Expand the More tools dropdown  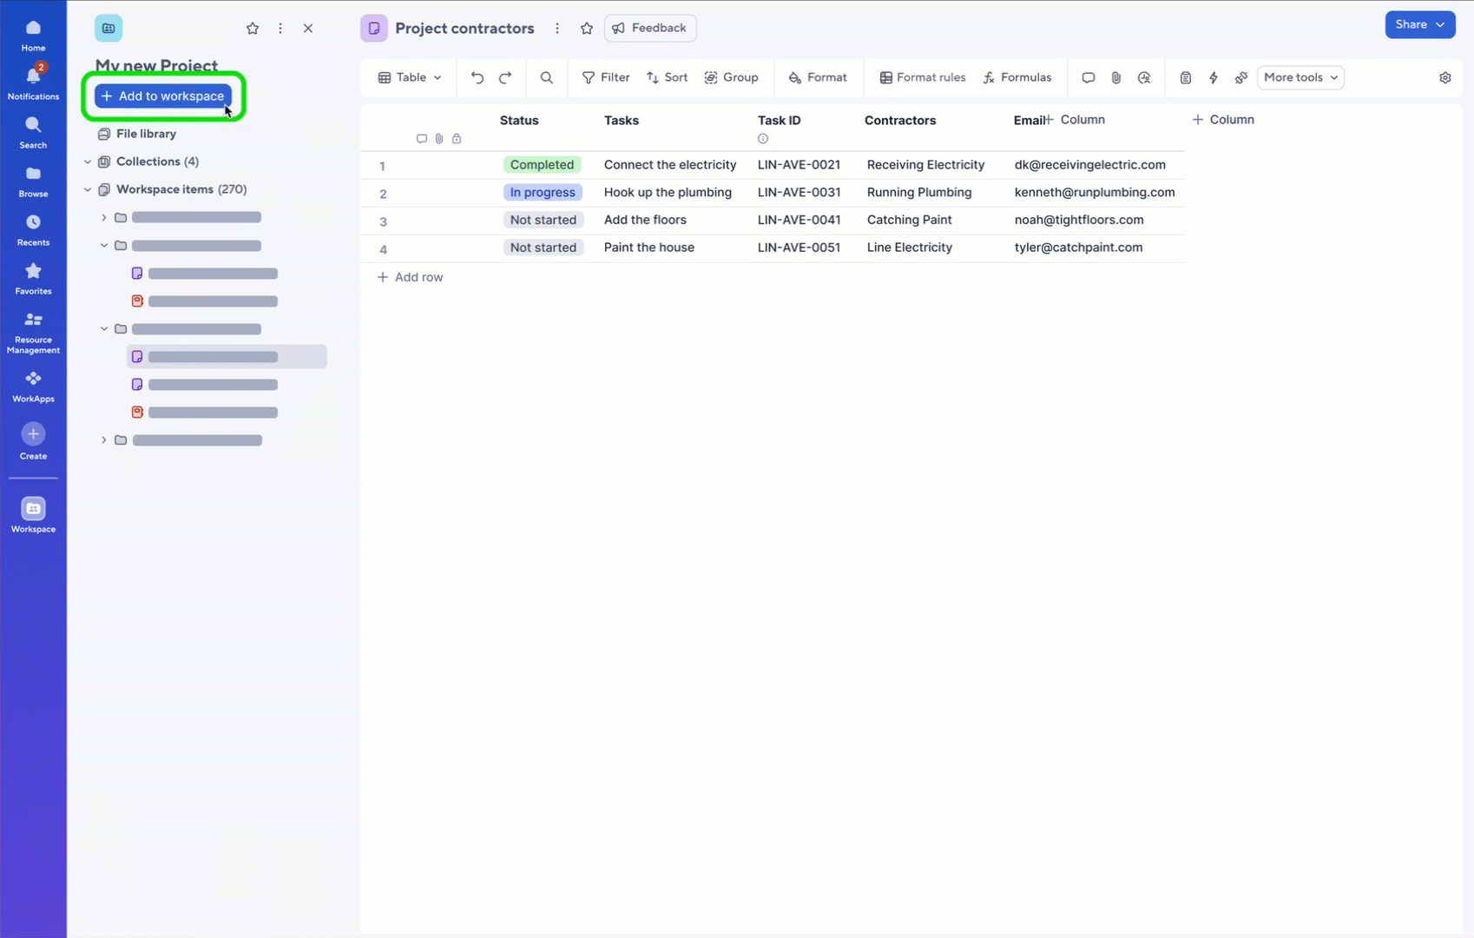(1300, 77)
